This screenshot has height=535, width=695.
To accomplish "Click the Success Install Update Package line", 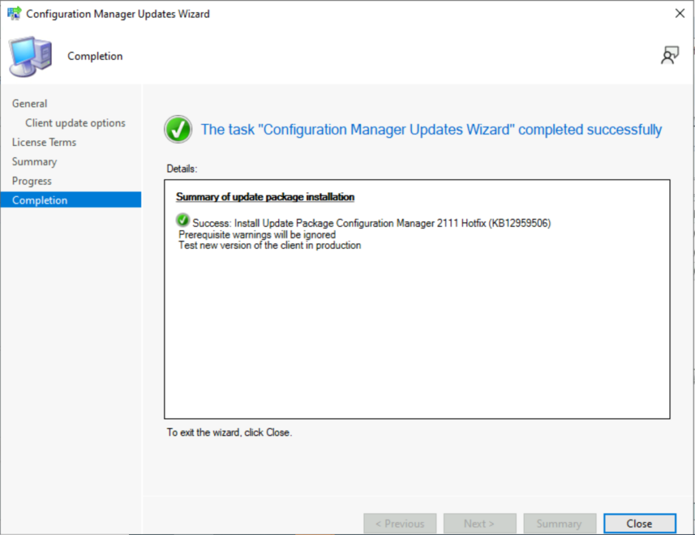I will click(x=371, y=223).
